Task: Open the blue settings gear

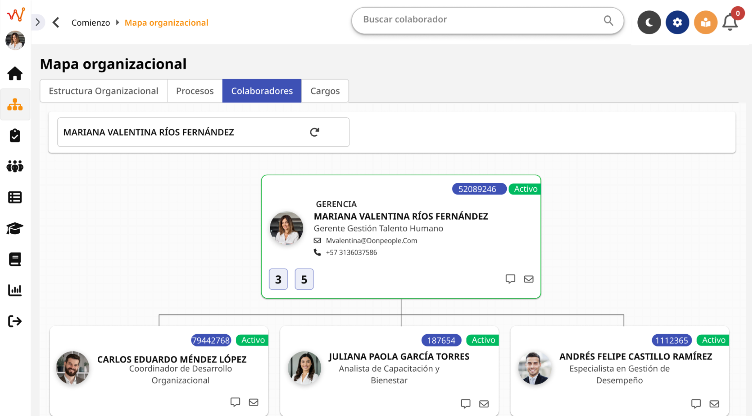Action: (677, 23)
